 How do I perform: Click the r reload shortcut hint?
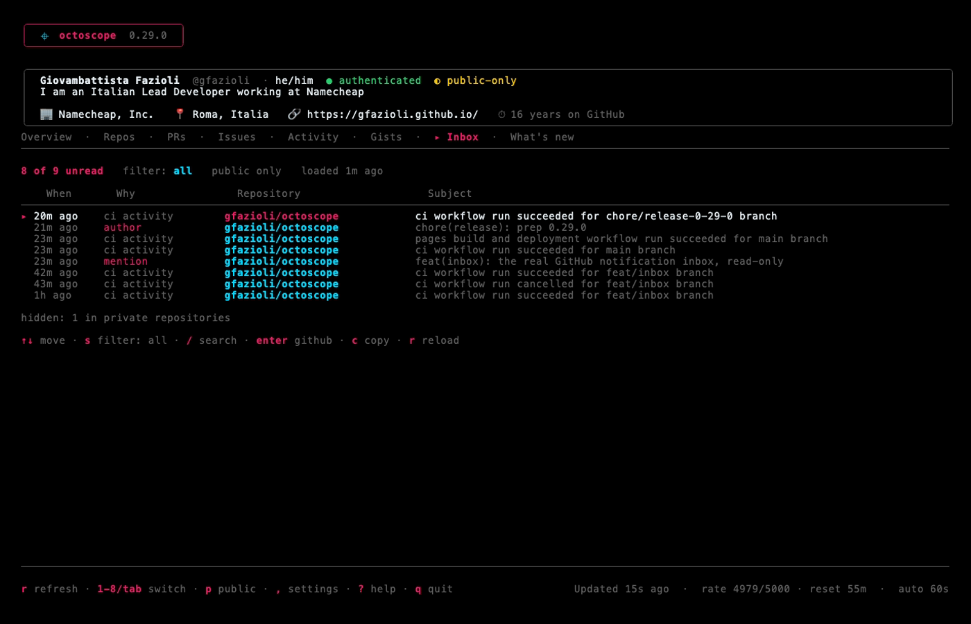(434, 340)
